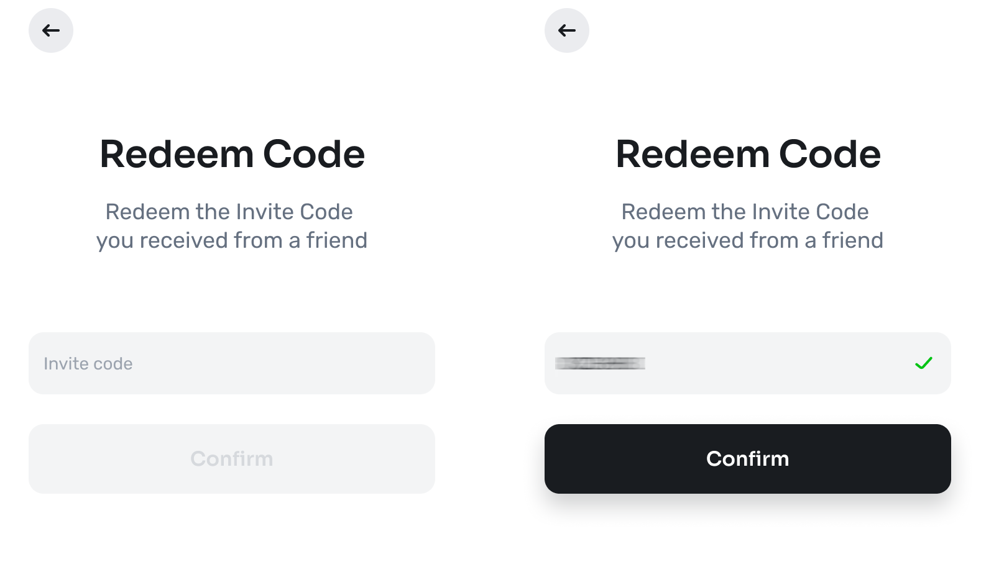The width and height of the screenshot is (981, 562).
Task: Select the right screen's Confirm action
Action: coord(747,459)
